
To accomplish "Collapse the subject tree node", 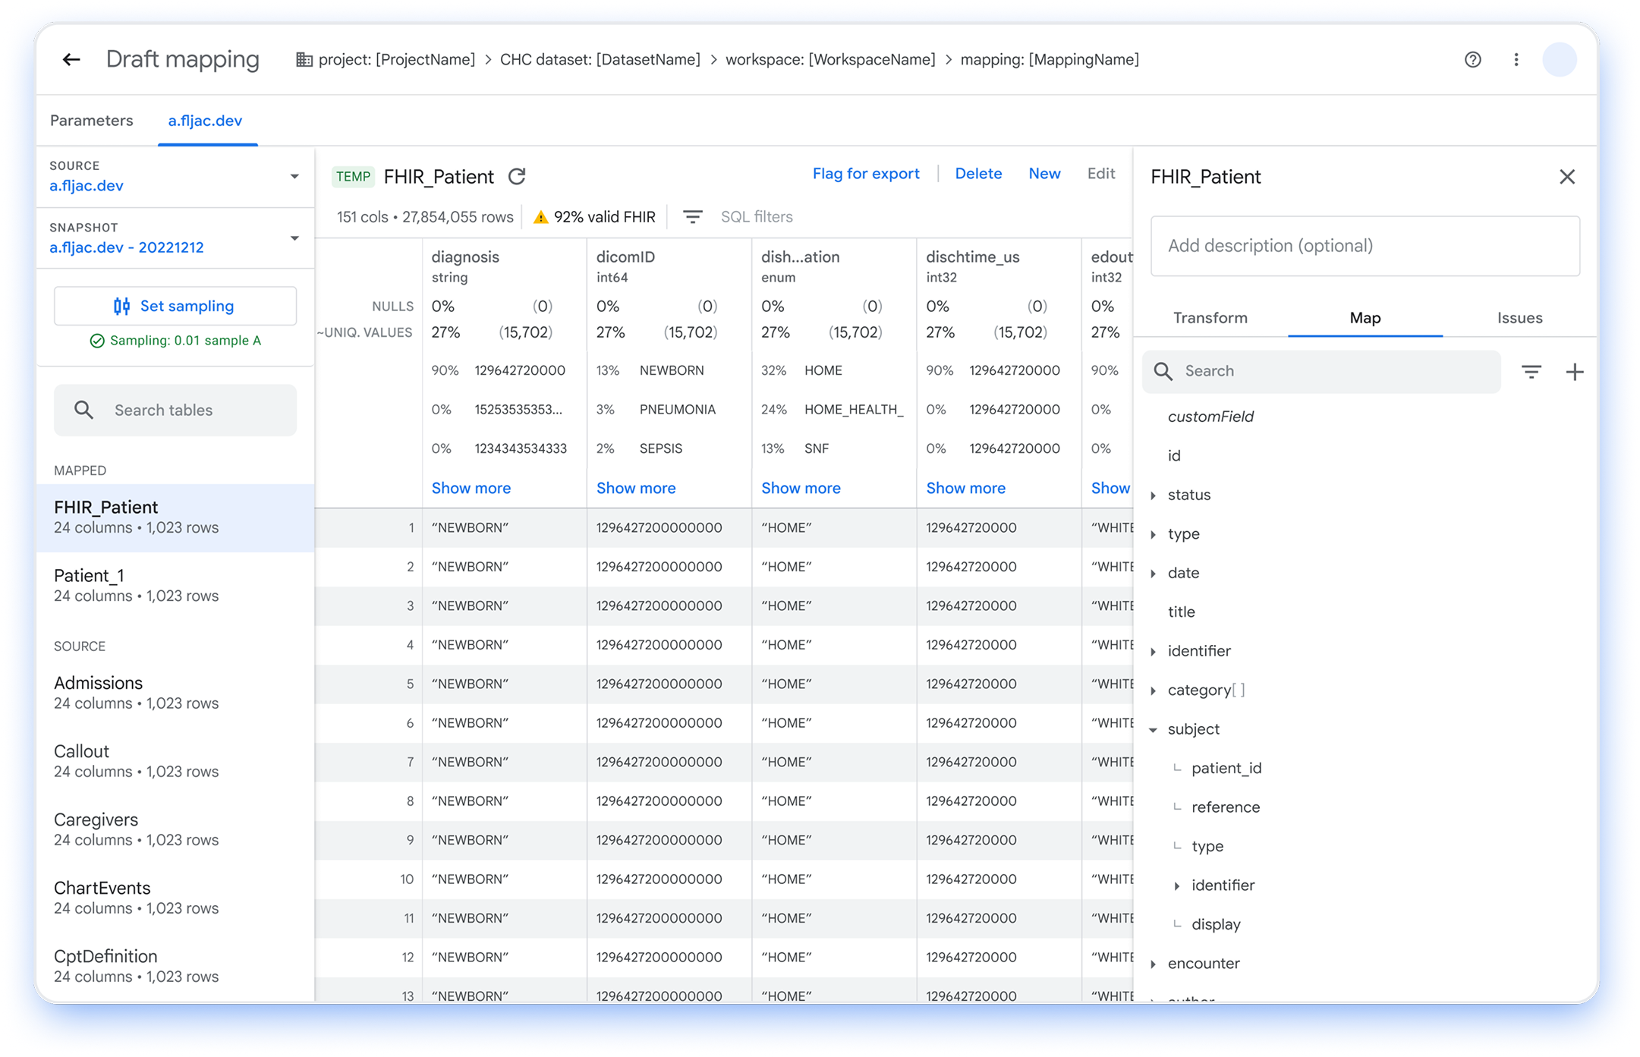I will point(1153,729).
